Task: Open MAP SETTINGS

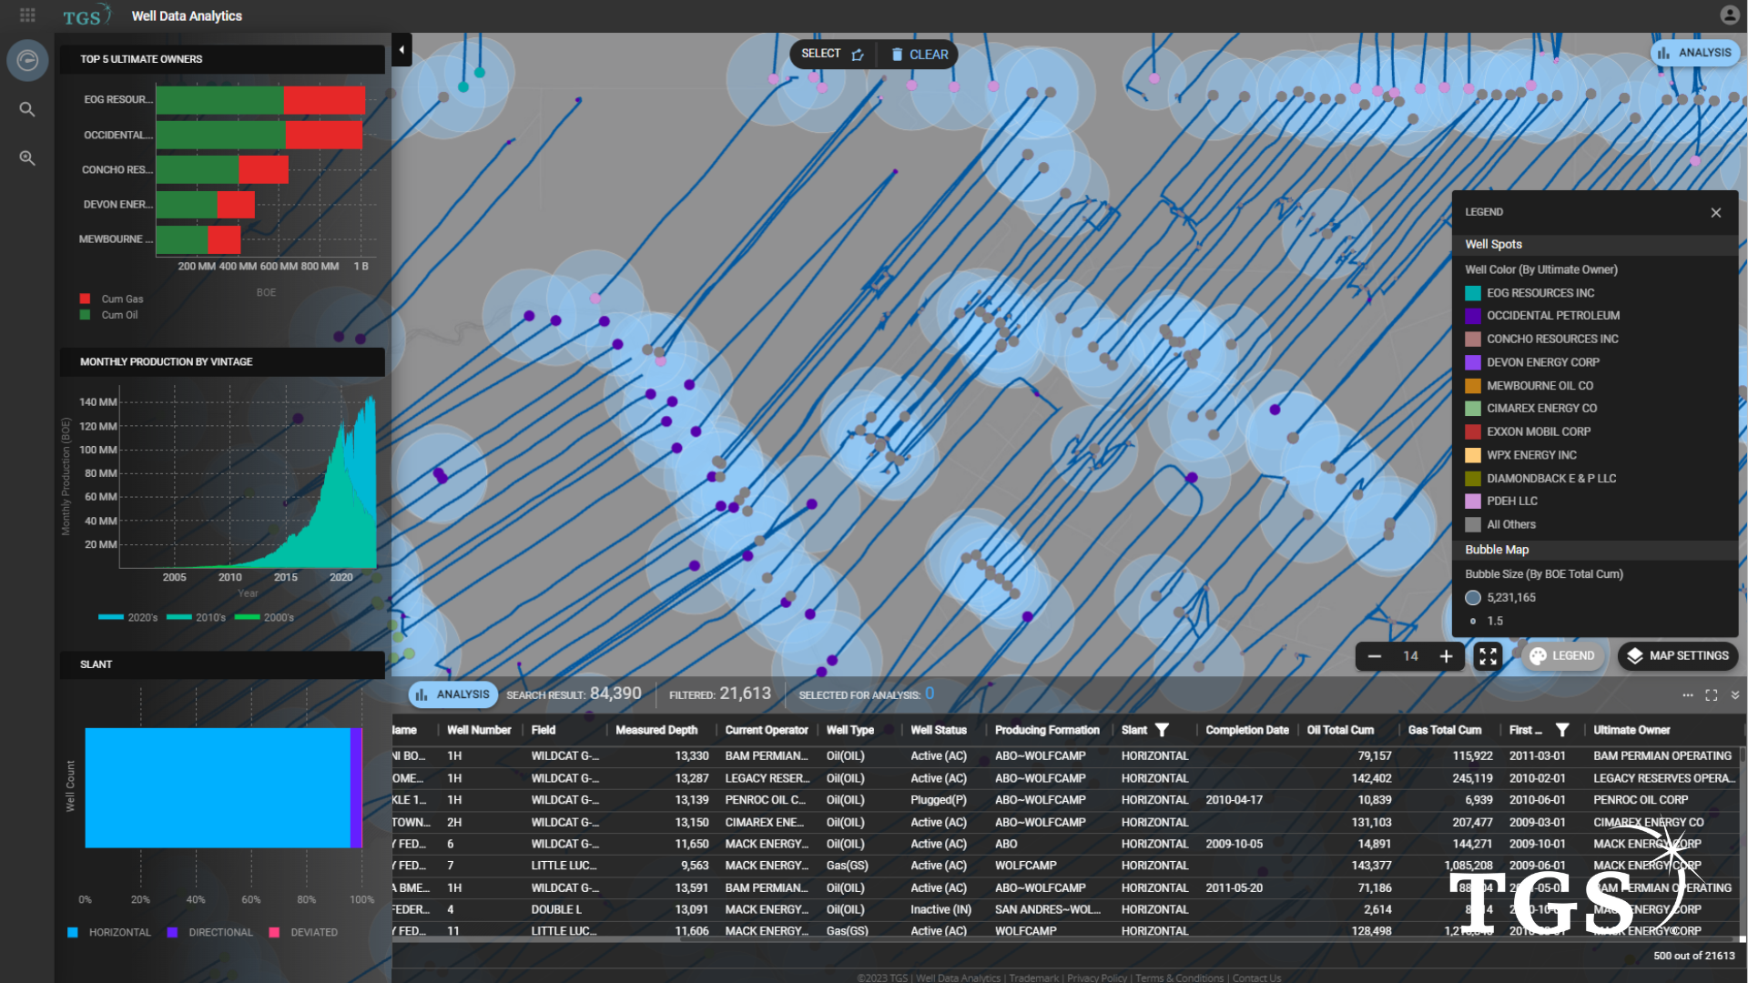Action: tap(1677, 655)
